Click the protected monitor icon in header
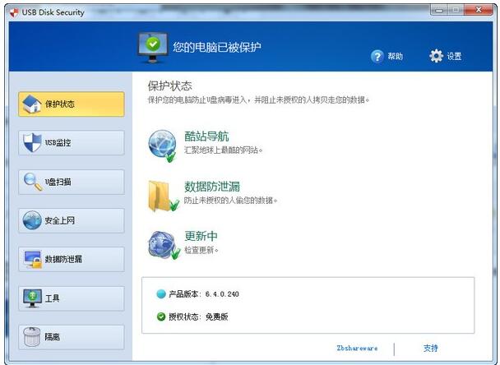This screenshot has width=500, height=365. click(x=153, y=47)
